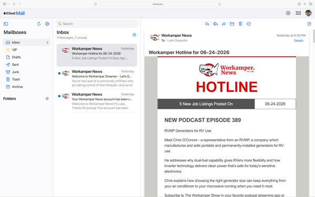
Task: Click the RVMP Generators for RV Use line
Action: (187, 131)
